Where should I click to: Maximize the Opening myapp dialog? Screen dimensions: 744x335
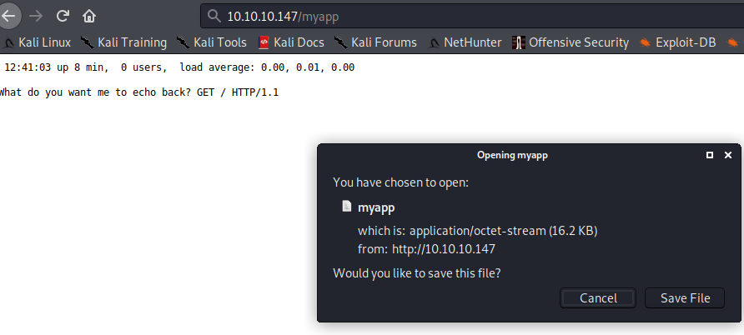(710, 155)
